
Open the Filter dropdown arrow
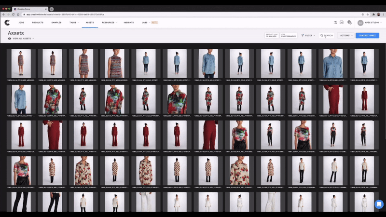[x=314, y=35]
